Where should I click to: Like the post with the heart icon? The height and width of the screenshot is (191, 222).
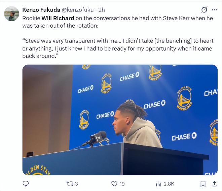114,184
